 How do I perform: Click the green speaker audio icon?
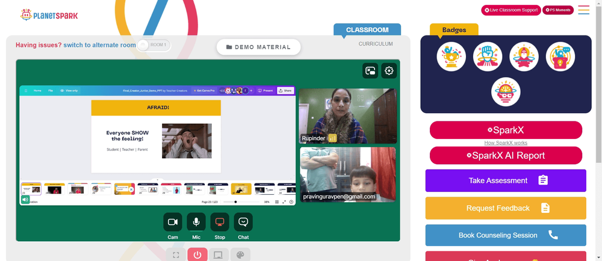point(25,199)
